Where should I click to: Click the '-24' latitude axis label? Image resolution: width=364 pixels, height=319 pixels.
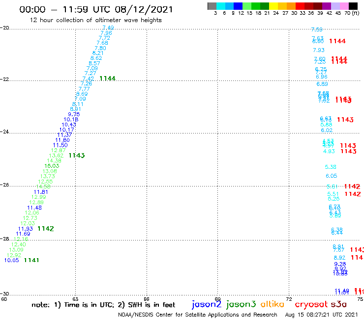click(x=4, y=132)
